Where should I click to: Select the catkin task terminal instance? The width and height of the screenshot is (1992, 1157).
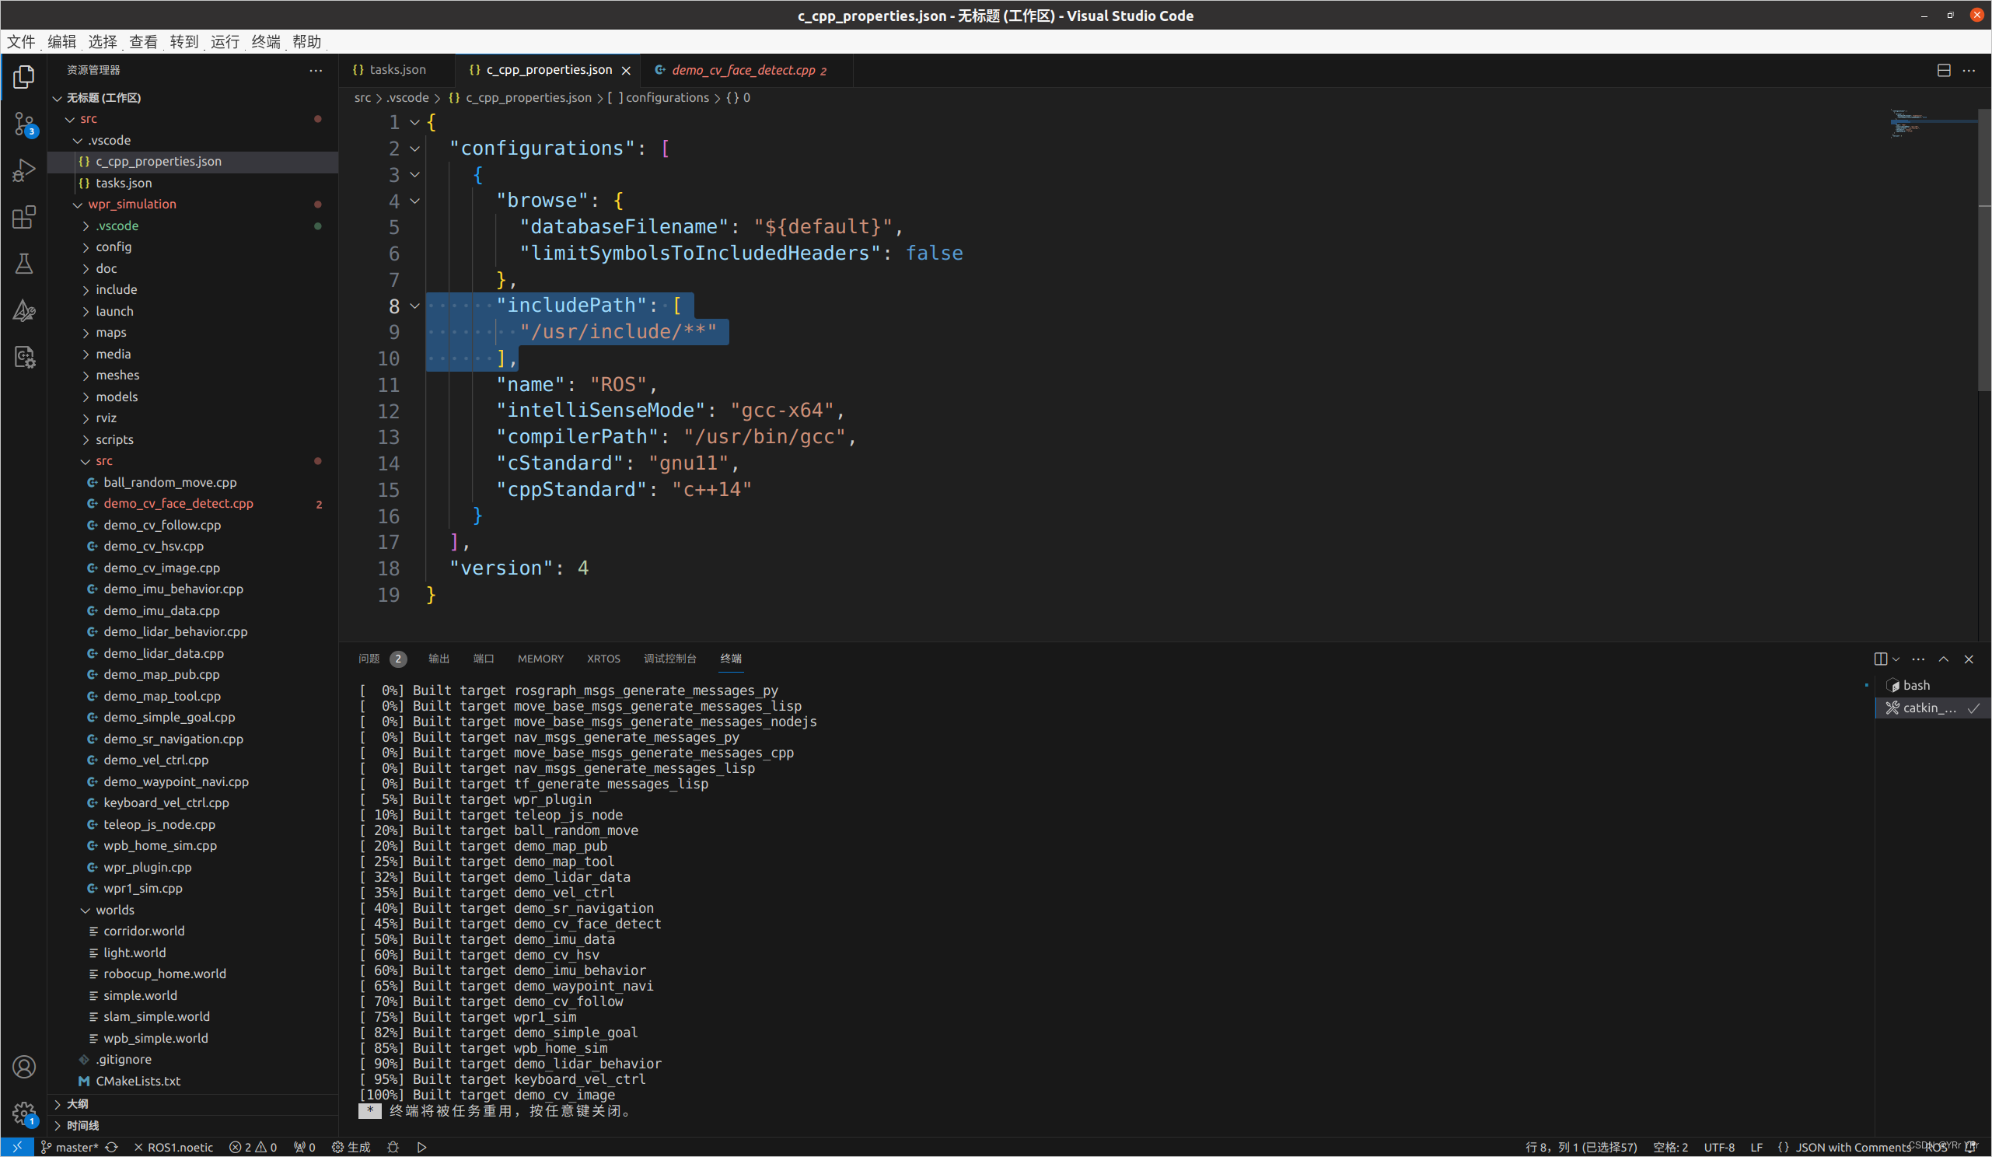pyautogui.click(x=1933, y=708)
